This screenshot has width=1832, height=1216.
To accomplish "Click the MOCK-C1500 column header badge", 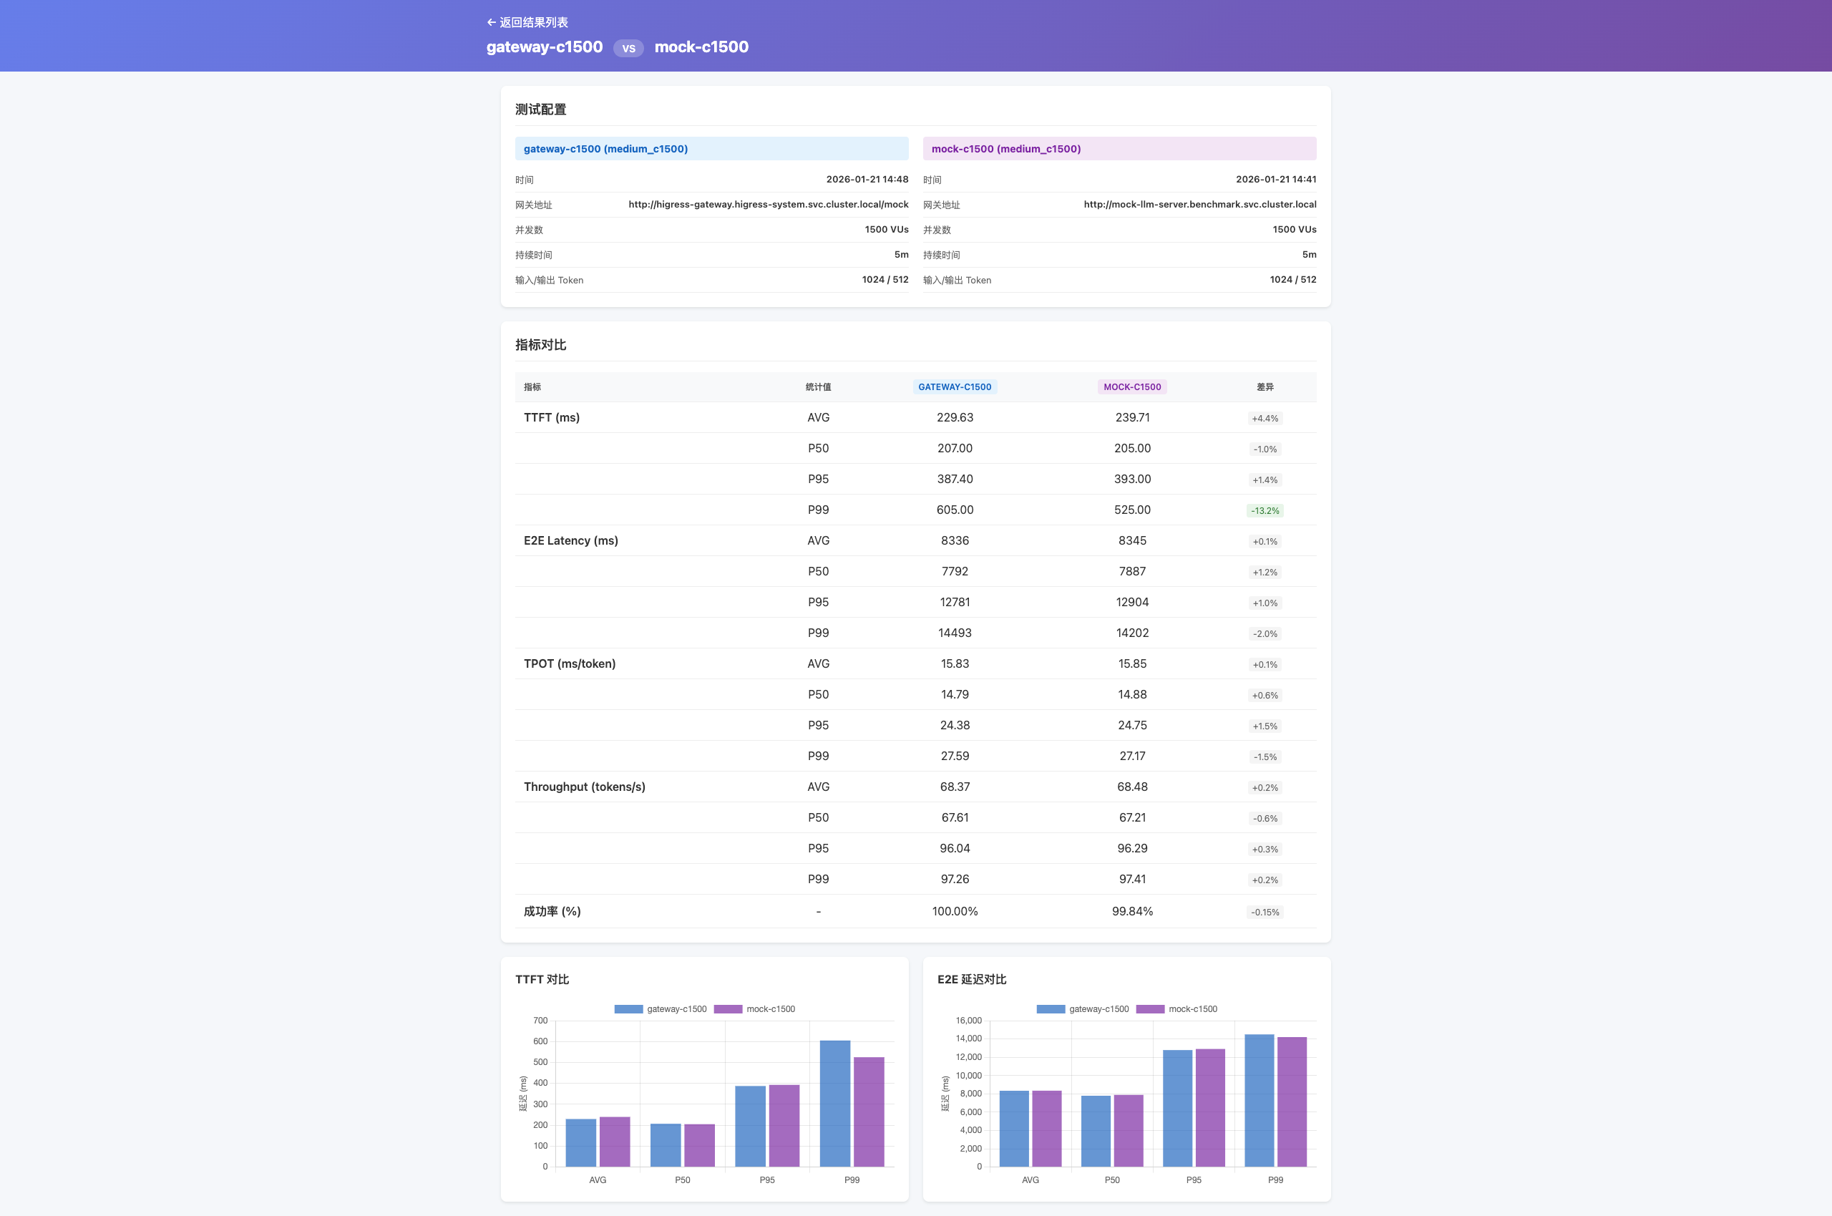I will tap(1132, 387).
